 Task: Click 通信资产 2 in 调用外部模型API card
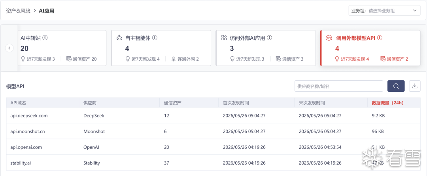[394, 59]
